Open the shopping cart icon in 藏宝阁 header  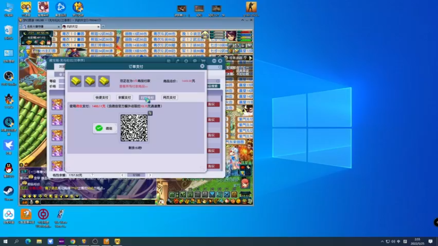(203, 61)
